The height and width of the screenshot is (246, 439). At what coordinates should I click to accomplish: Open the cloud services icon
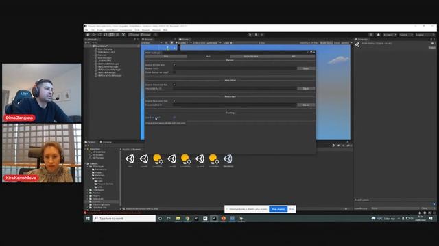click(x=378, y=35)
